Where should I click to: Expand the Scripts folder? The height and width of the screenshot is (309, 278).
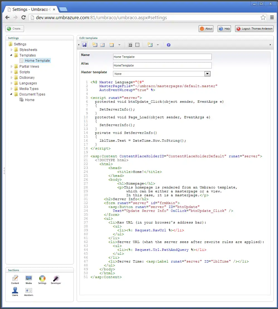pyautogui.click(x=11, y=72)
